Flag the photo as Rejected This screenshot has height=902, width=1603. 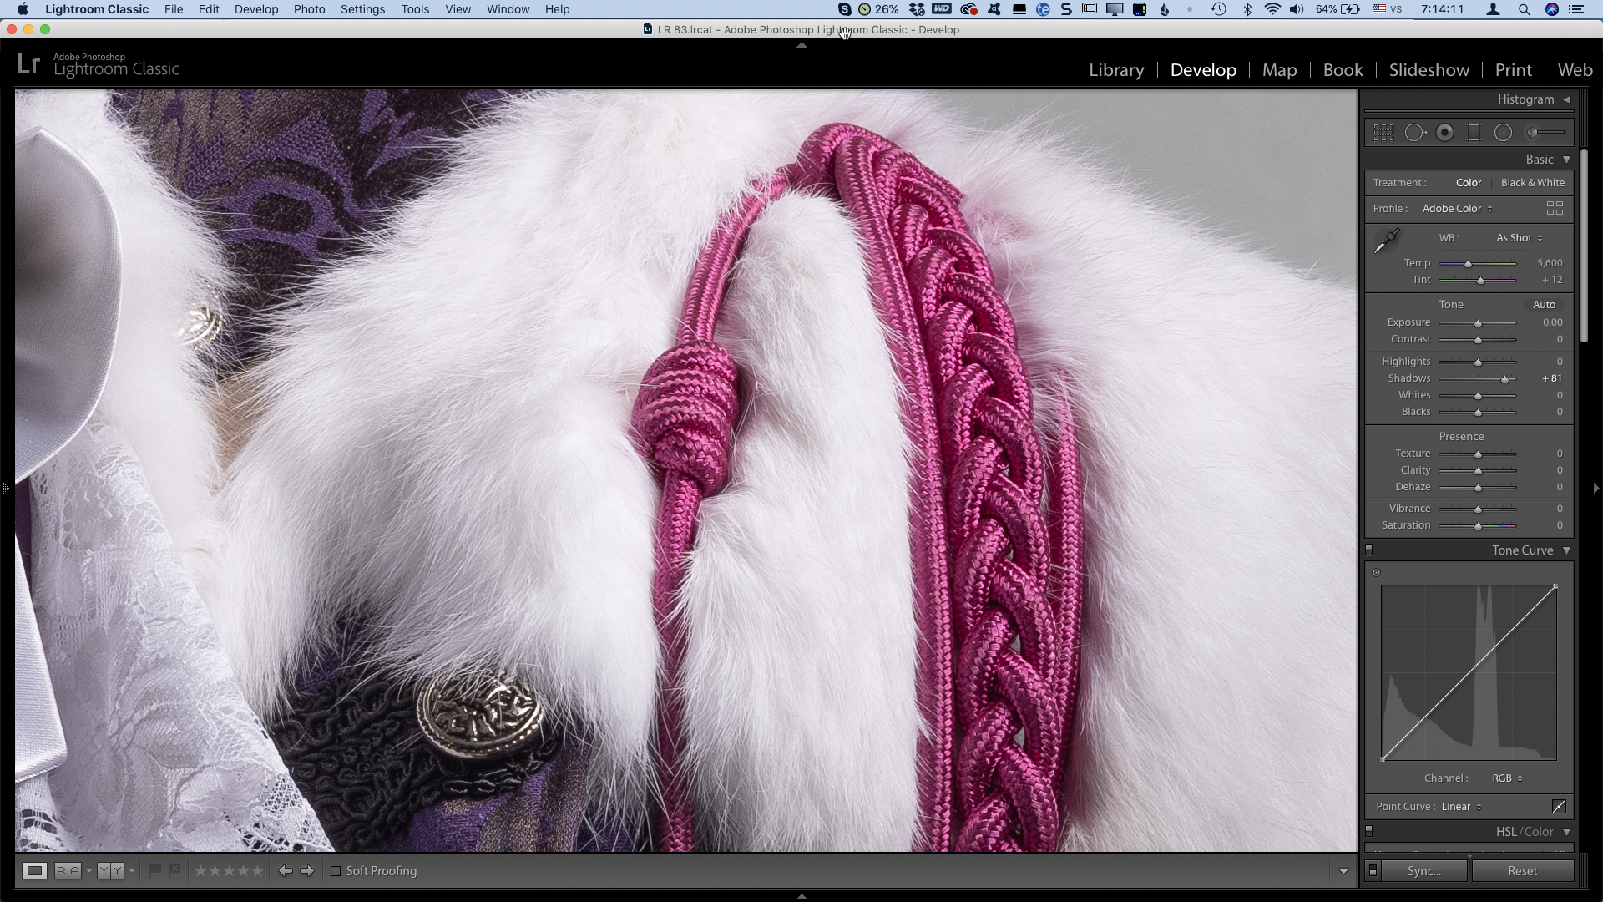[174, 870]
